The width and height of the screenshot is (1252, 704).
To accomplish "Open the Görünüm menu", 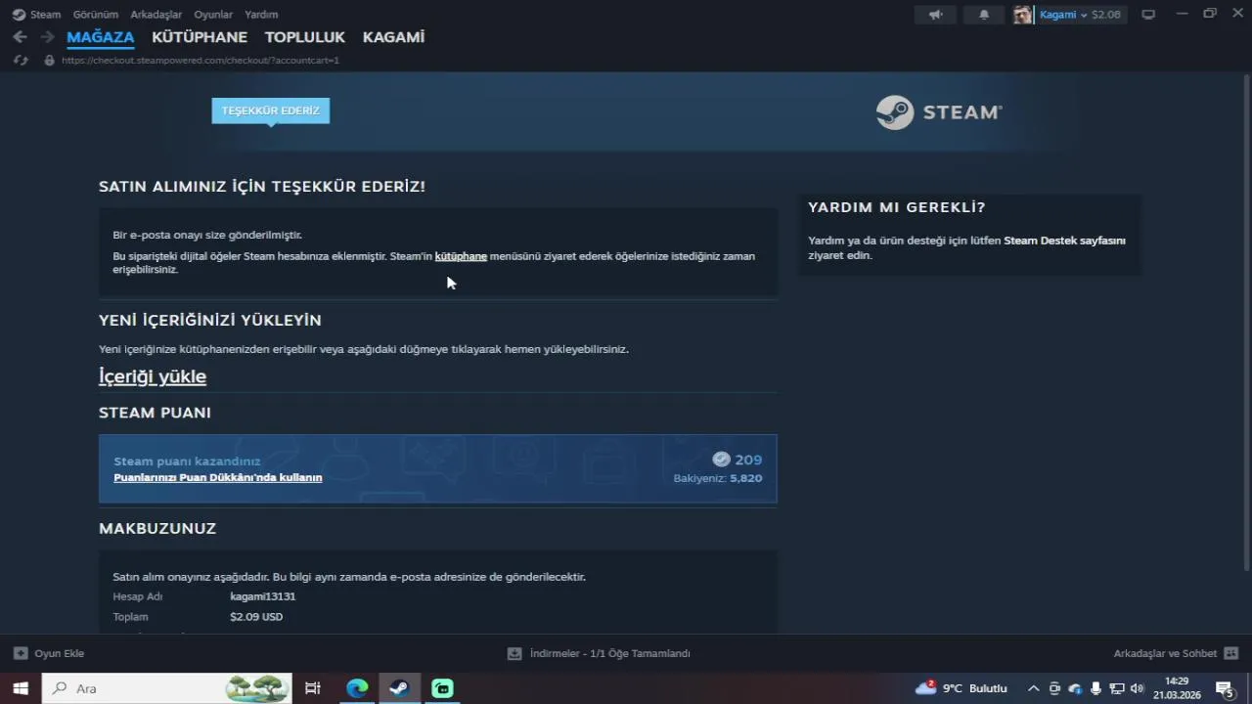I will coord(95,15).
